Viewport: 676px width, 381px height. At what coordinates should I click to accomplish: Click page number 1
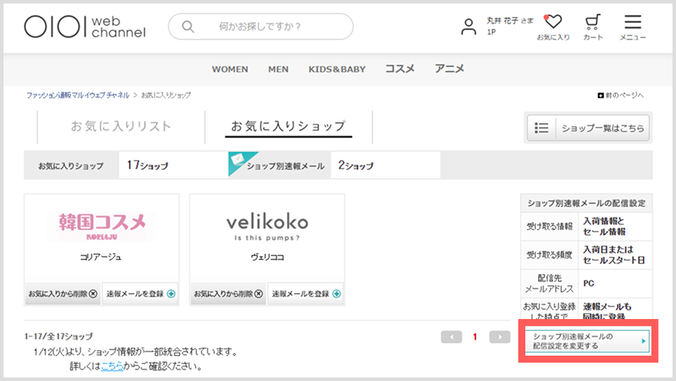475,337
